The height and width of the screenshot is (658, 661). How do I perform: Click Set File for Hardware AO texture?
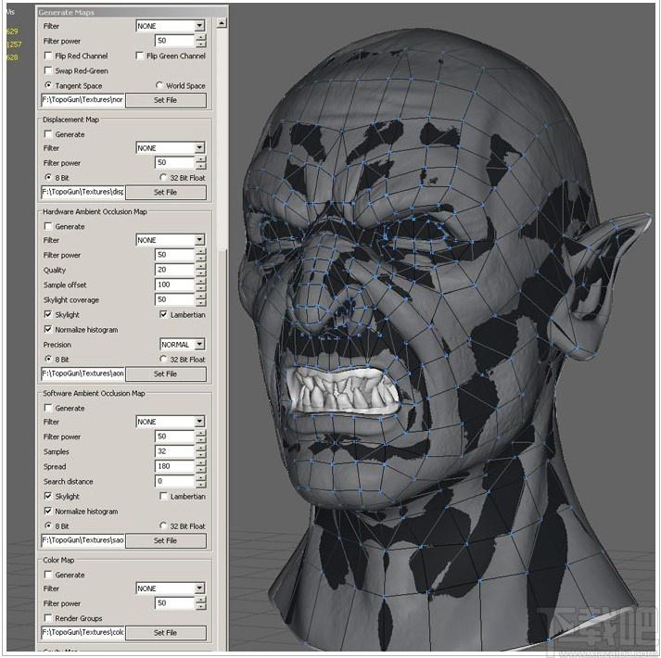click(x=166, y=373)
